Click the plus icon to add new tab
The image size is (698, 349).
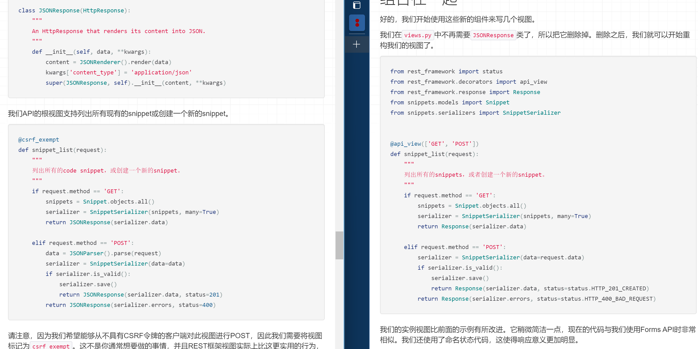pos(356,44)
